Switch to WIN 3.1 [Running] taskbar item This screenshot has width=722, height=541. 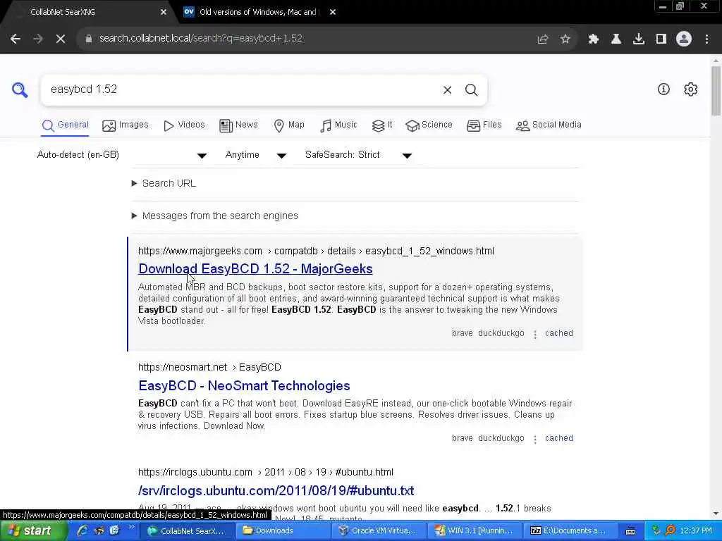[x=475, y=531]
